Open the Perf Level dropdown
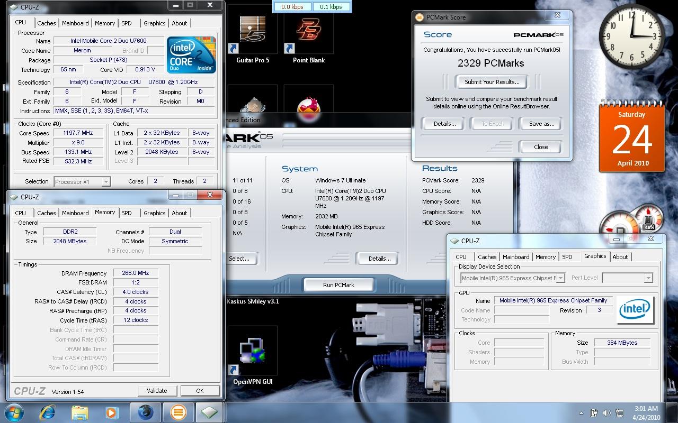Image resolution: width=678 pixels, height=423 pixels. pyautogui.click(x=627, y=278)
